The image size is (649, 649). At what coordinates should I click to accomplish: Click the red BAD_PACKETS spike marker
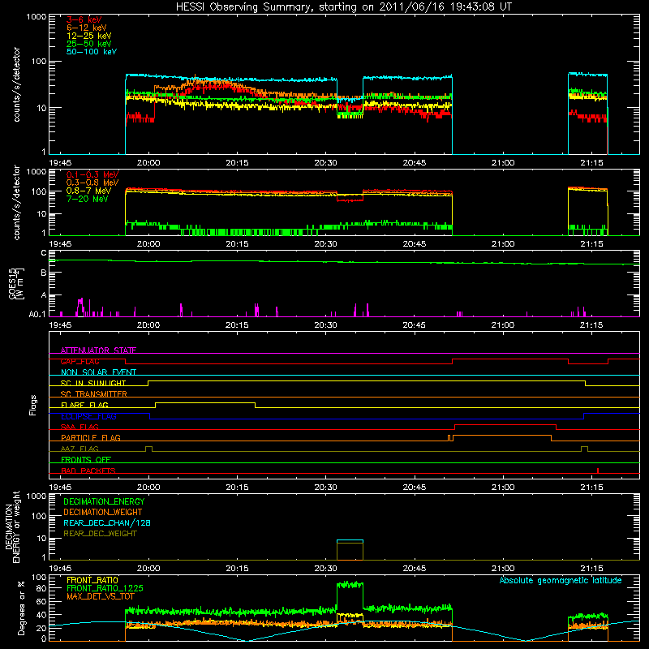coord(598,471)
